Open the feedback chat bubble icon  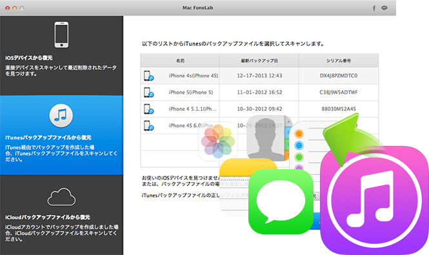(x=384, y=8)
